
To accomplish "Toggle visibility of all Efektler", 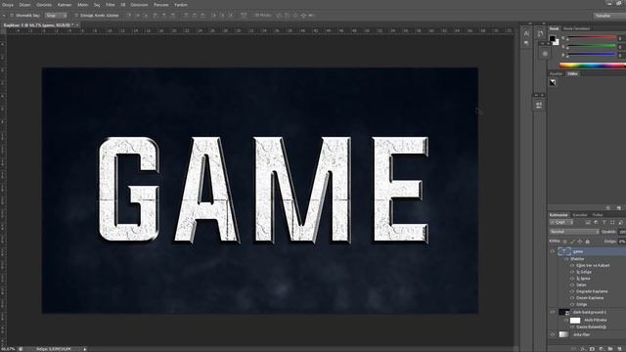I will 567,259.
